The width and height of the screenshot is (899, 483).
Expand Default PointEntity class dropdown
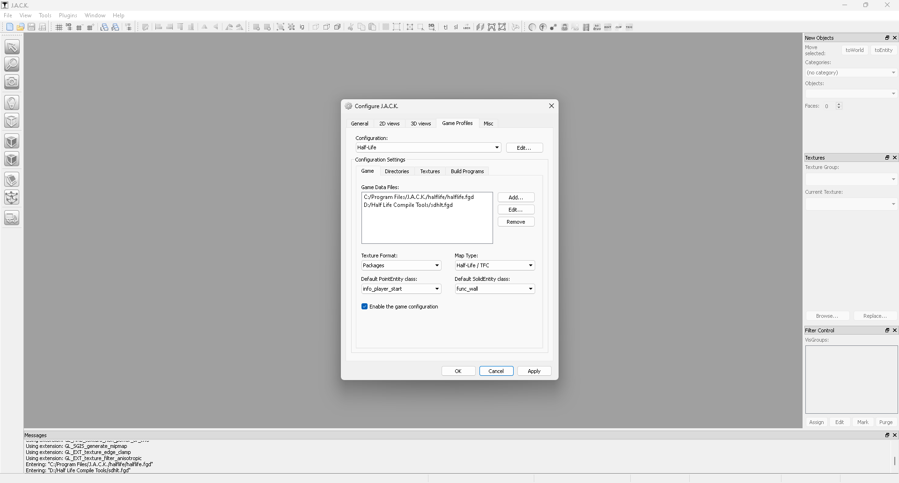pyautogui.click(x=401, y=289)
